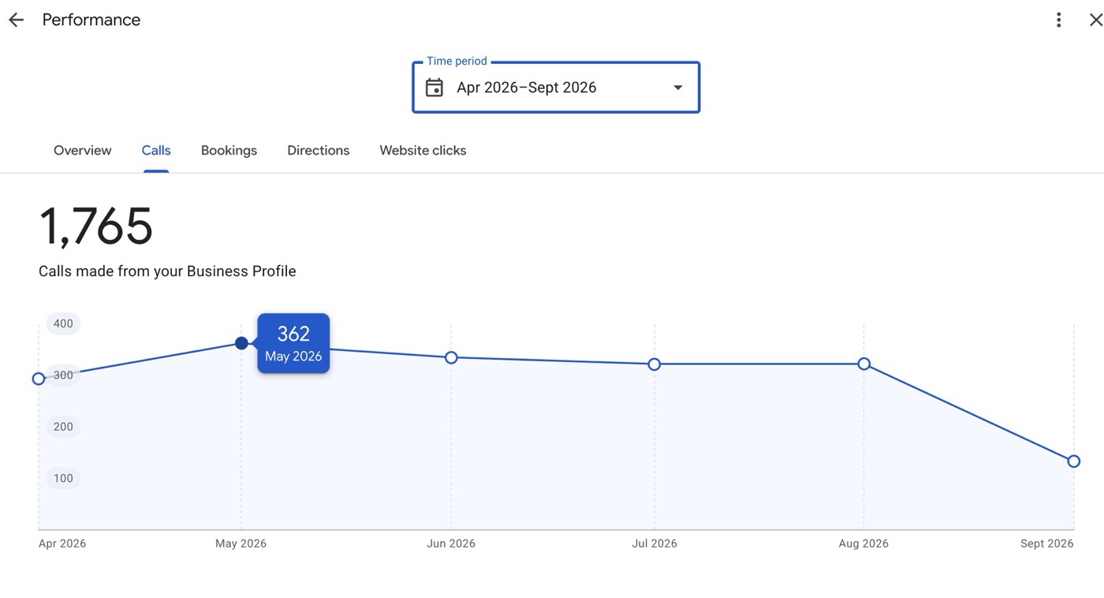Click the 300 y-axis label
The image size is (1104, 598).
coord(63,375)
